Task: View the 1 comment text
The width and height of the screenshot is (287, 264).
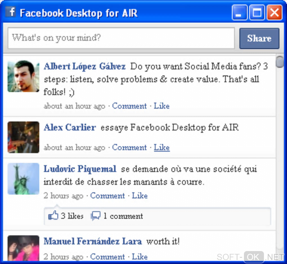Action: point(123,216)
